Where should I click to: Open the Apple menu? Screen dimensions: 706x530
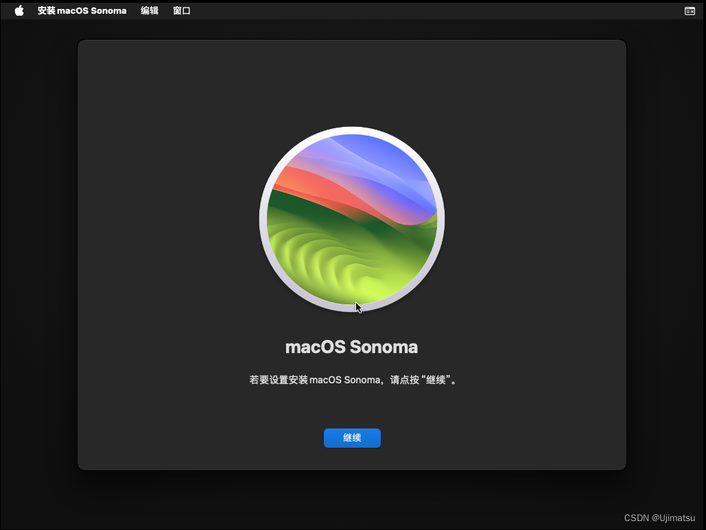tap(19, 11)
